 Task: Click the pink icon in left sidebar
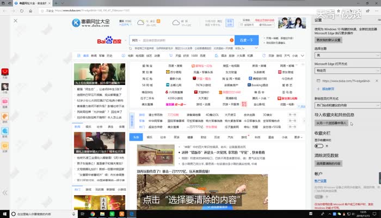(x=5, y=101)
